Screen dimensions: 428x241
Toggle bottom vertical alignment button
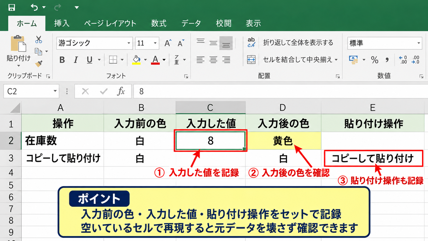[226, 43]
